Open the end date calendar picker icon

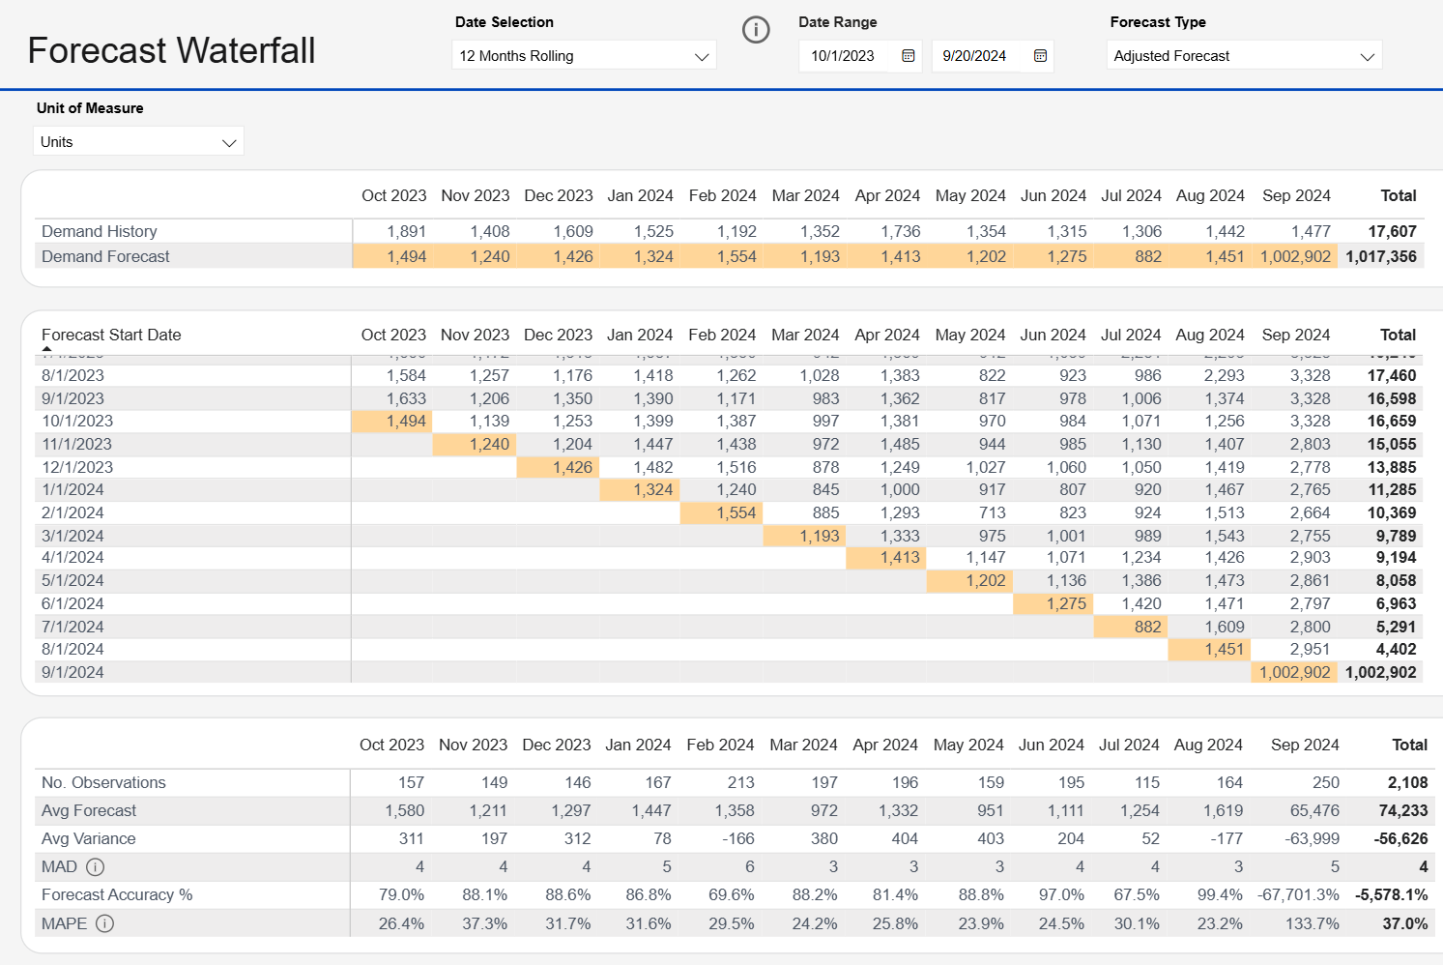1040,56
